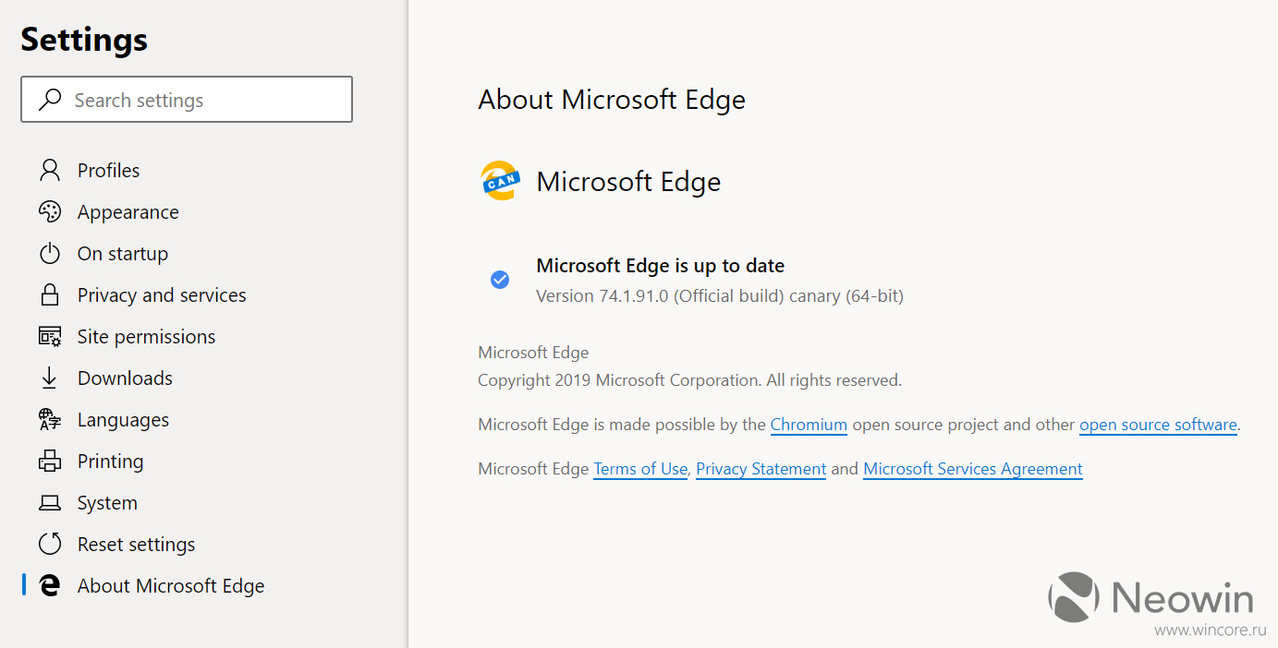Open the Chromium link
Image resolution: width=1278 pixels, height=648 pixels.
(809, 425)
